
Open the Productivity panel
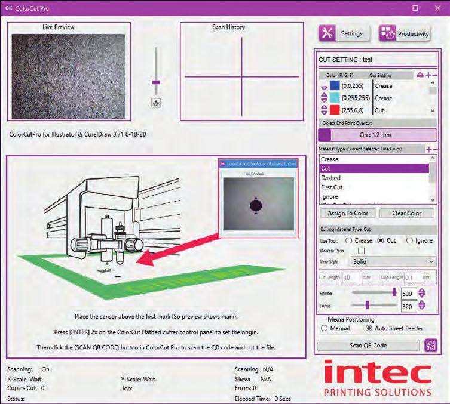click(x=405, y=33)
